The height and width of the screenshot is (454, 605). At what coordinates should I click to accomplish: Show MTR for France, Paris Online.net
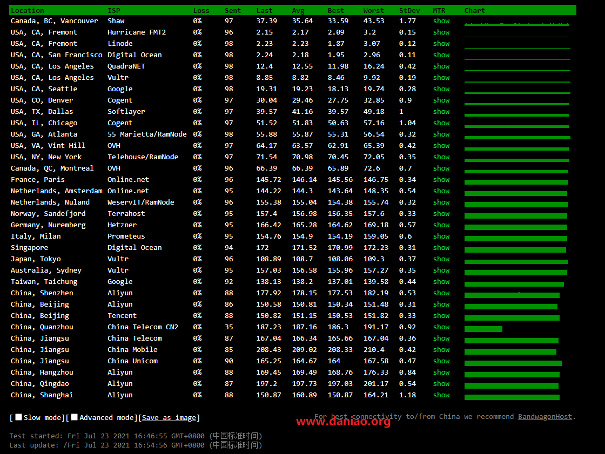pos(441,180)
